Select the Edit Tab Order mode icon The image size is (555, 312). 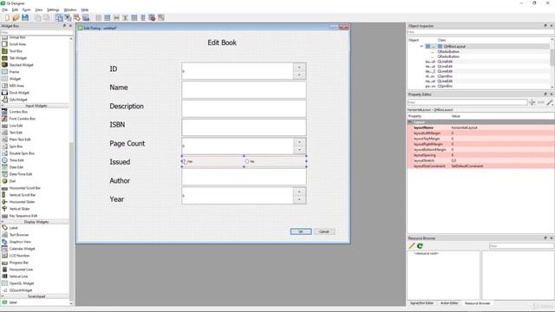86,17
